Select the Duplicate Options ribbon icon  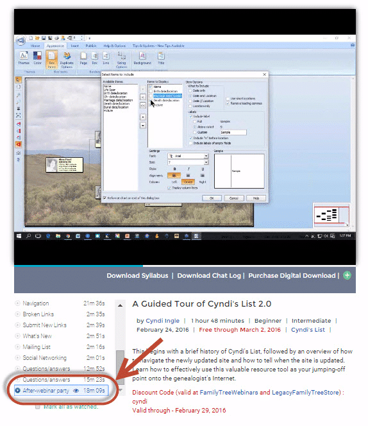(67, 60)
